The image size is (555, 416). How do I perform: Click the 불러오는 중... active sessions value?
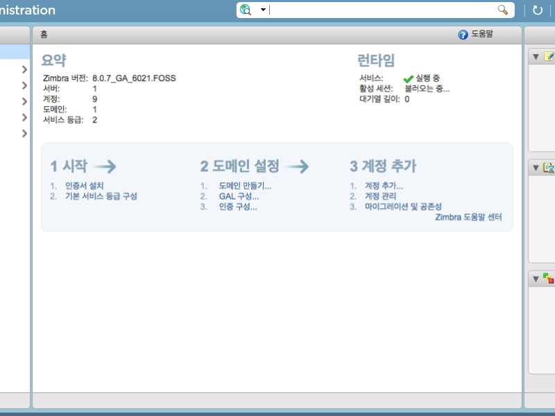427,89
